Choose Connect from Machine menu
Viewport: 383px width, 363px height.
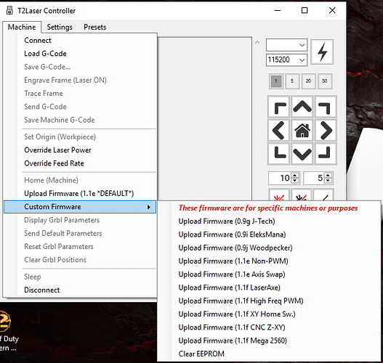coord(80,40)
